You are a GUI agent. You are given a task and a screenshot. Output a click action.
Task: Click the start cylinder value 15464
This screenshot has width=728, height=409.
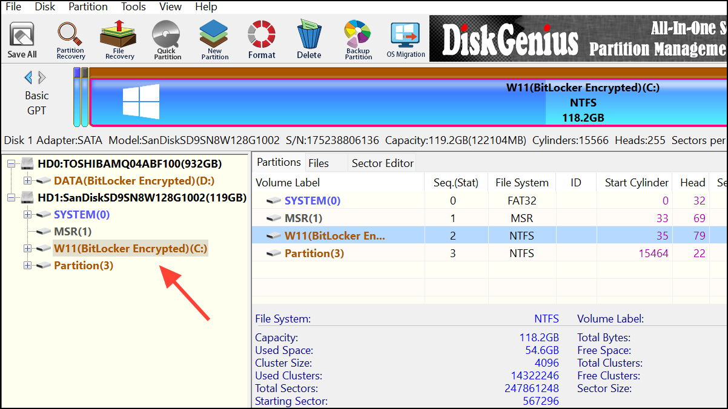[x=654, y=254]
